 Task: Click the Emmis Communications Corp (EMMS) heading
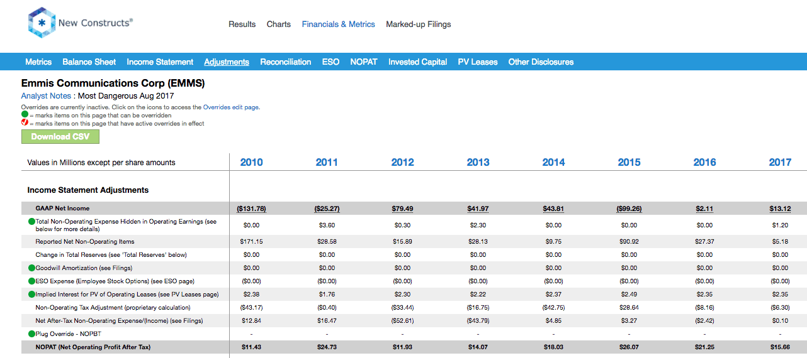point(113,83)
